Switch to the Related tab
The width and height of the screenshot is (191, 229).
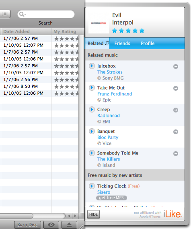[x=97, y=44]
